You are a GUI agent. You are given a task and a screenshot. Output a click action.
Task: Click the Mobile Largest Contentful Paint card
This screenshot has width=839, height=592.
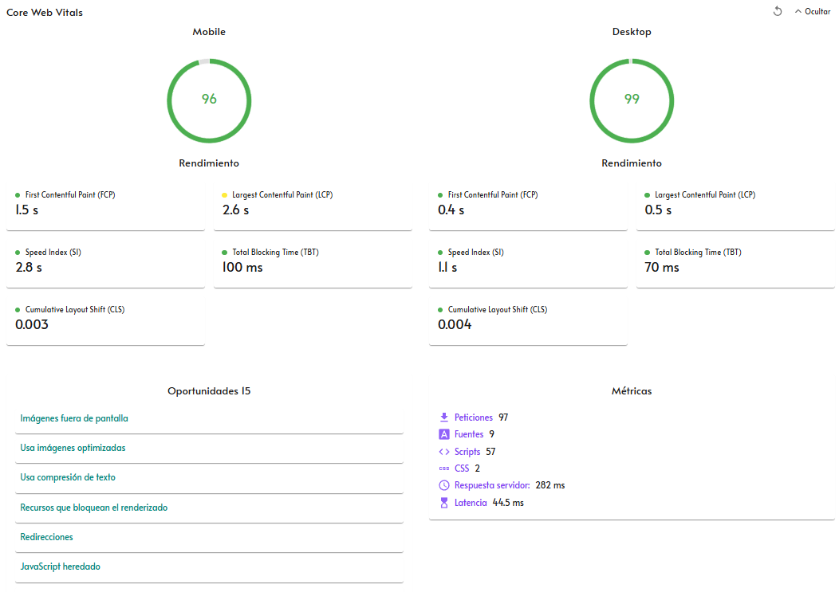(x=313, y=208)
